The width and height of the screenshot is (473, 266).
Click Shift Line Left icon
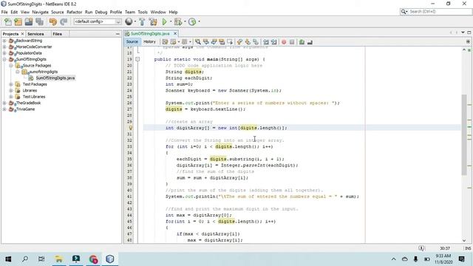(266, 42)
